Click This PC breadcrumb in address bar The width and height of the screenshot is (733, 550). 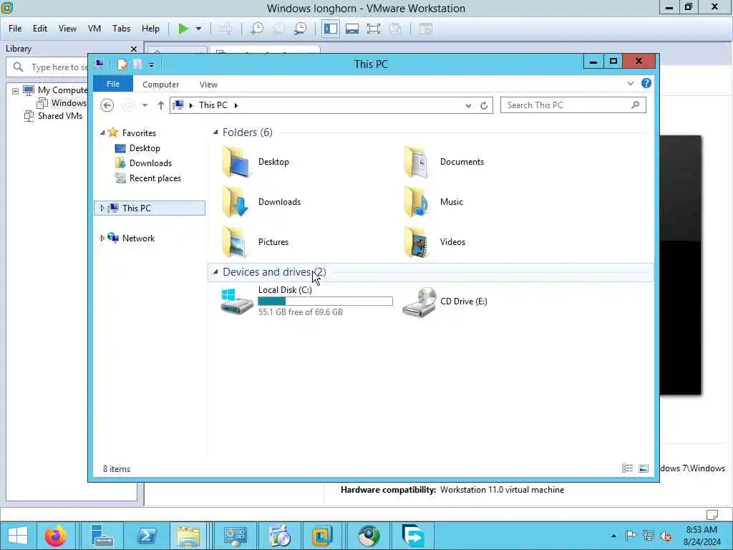(x=213, y=105)
